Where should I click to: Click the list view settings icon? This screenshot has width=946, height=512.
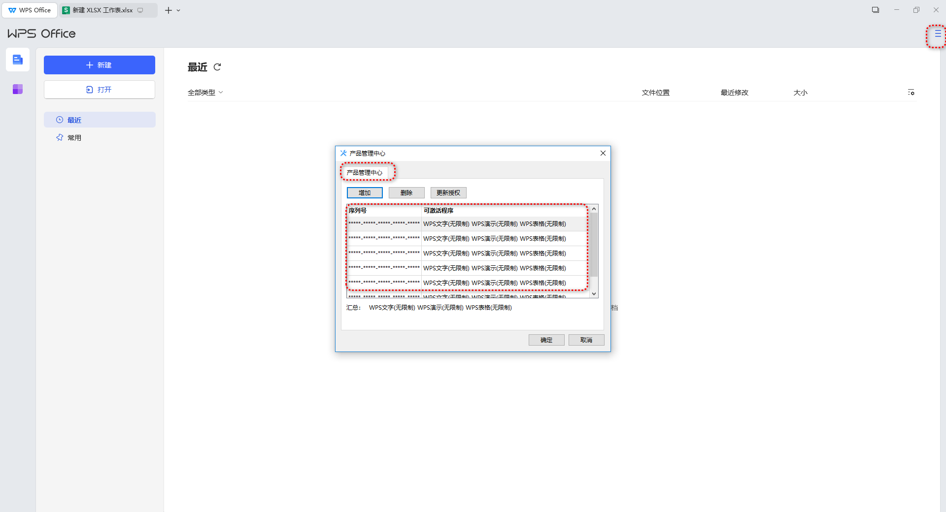911,93
